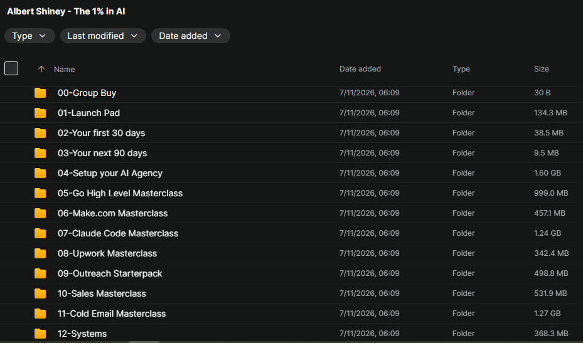Image resolution: width=583 pixels, height=343 pixels.
Task: Click the 10-Sales Masterclass folder icon
Action: [x=40, y=293]
